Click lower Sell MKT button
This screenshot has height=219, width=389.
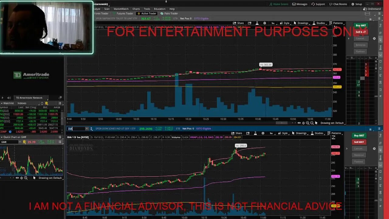pyautogui.click(x=359, y=142)
